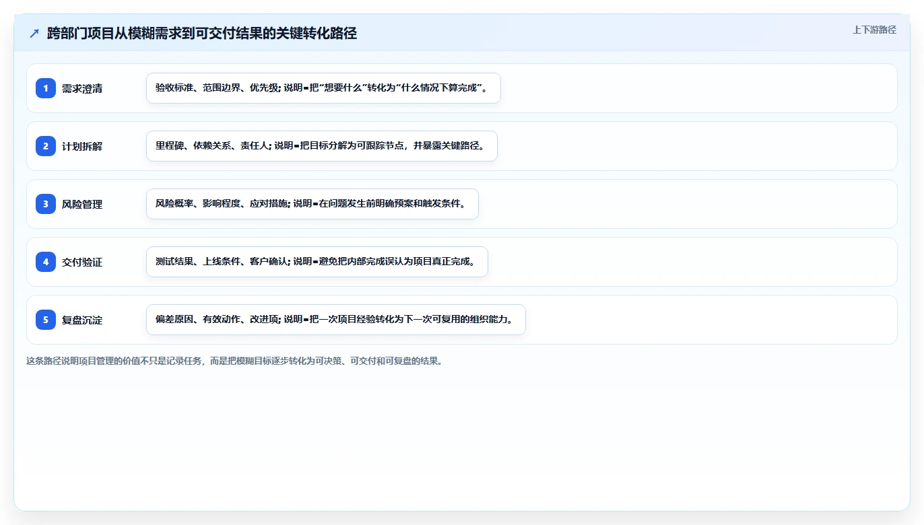Select the 上下游路径 label in the header

click(x=874, y=30)
